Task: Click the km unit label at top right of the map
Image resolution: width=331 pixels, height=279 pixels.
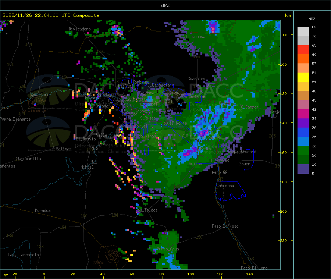Action: pyautogui.click(x=288, y=15)
